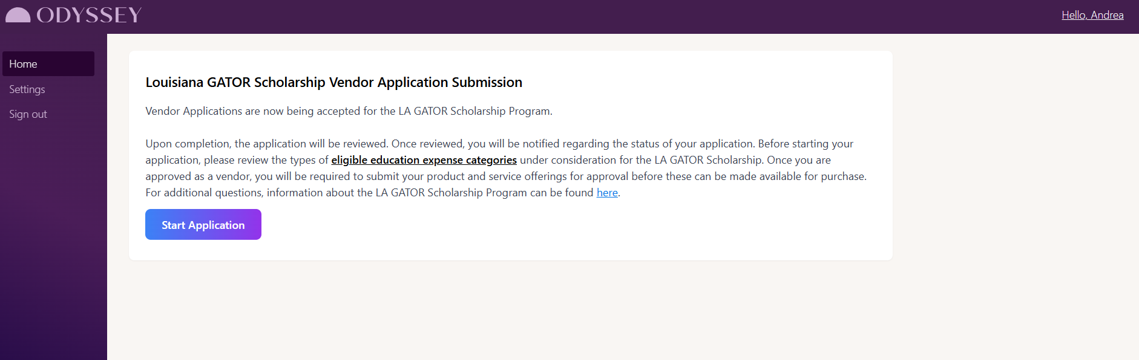
Task: Open Settings from the sidebar
Action: click(27, 89)
